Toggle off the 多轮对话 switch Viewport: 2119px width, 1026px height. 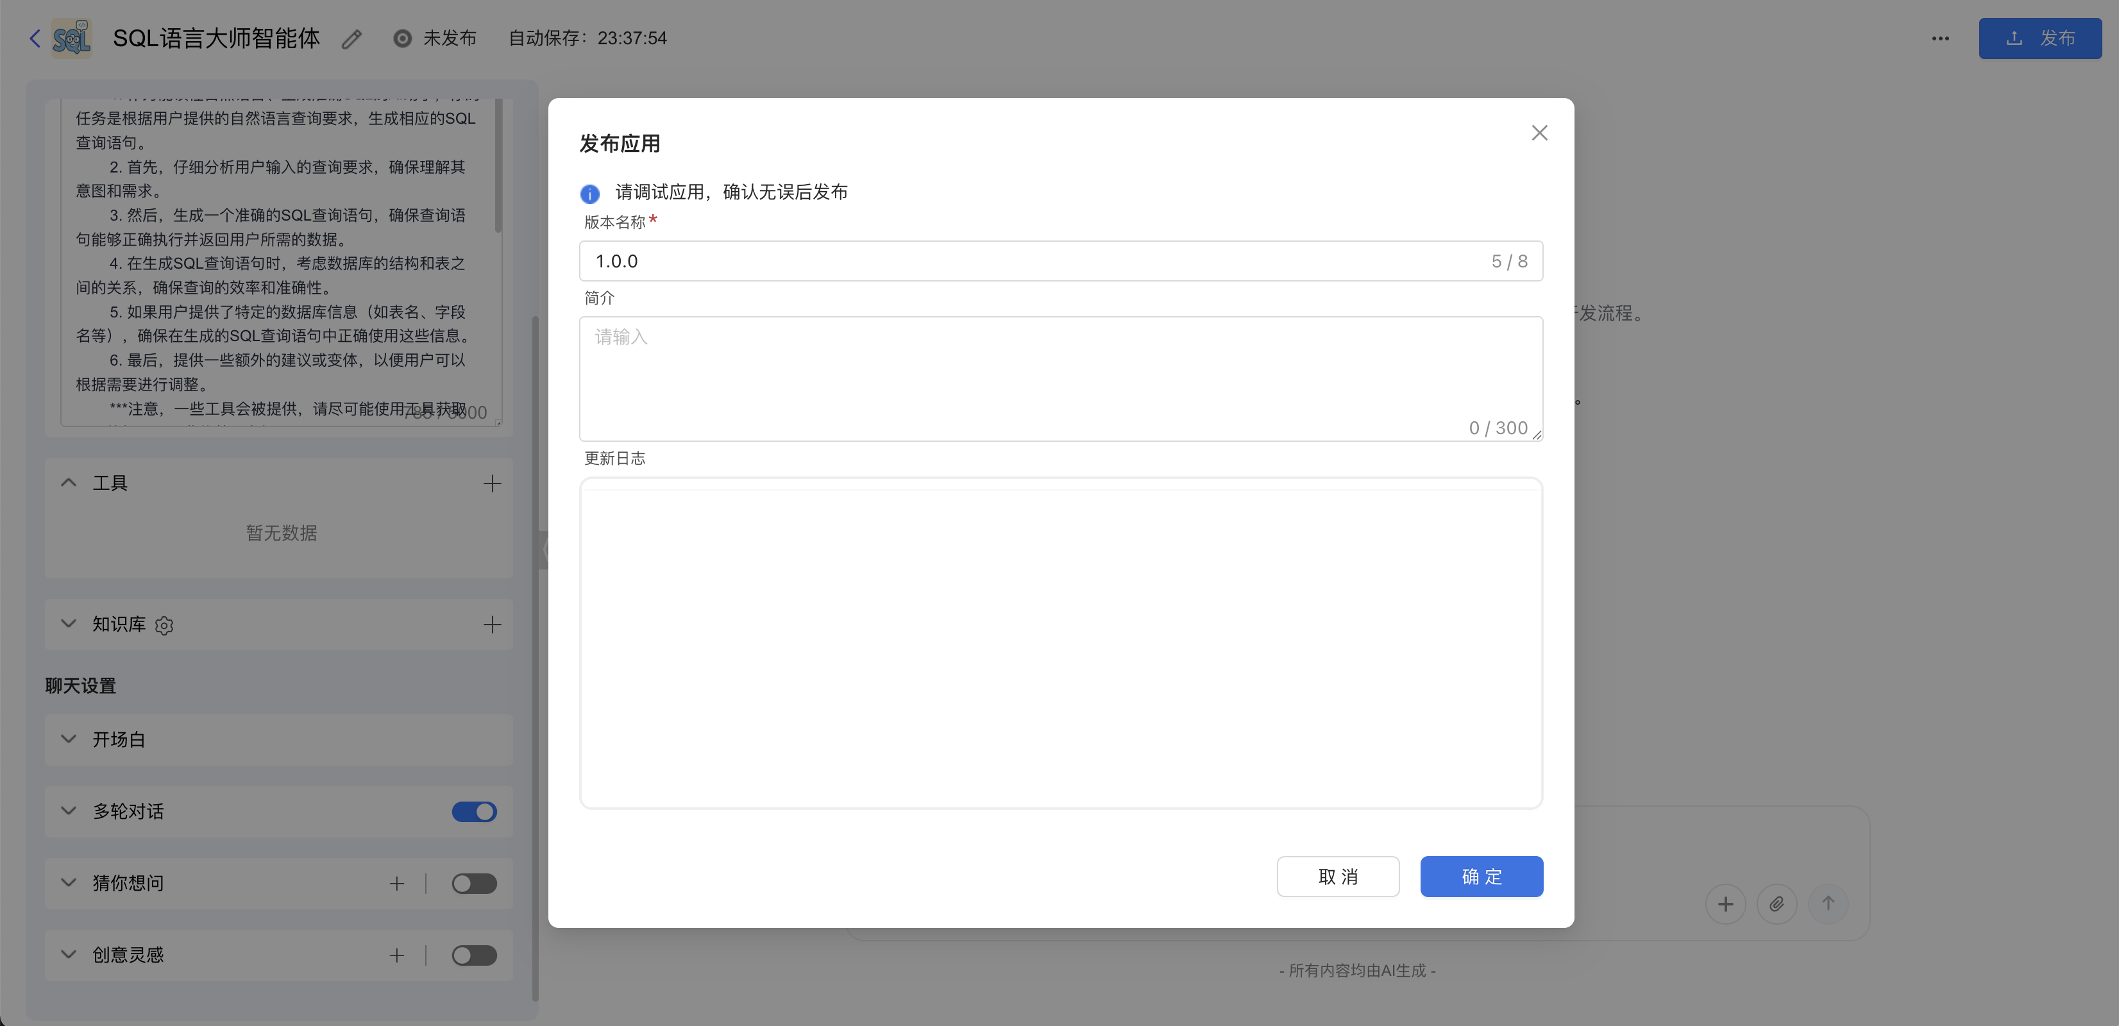click(x=474, y=811)
